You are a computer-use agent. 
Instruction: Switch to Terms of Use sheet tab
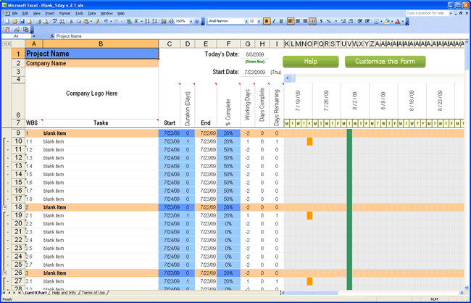click(x=93, y=293)
